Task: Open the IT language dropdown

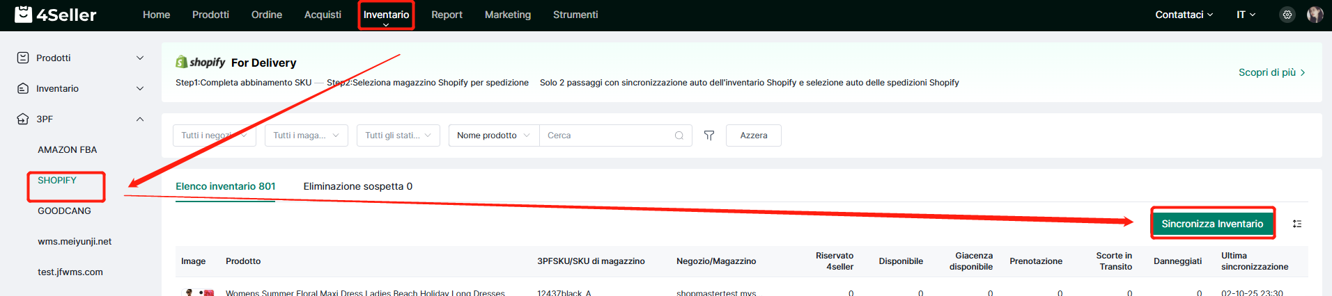Action: pos(1246,15)
